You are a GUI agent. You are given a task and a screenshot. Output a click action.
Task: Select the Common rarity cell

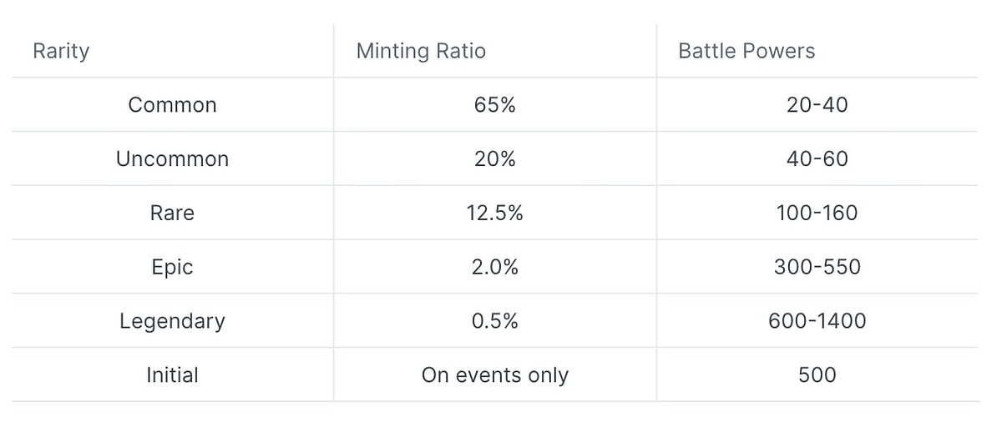click(172, 105)
